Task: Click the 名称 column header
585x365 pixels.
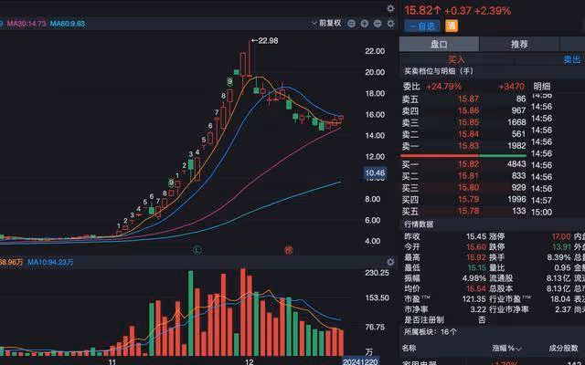Action: pos(409,349)
